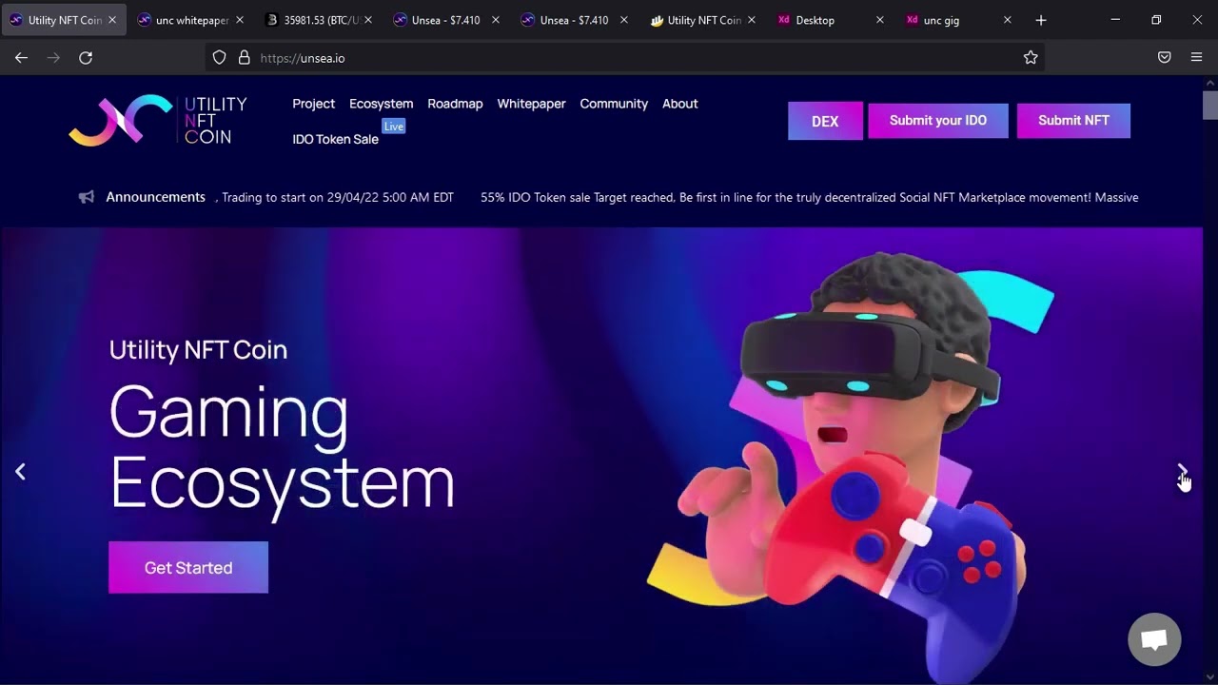This screenshot has height=685, width=1218.
Task: Click the shield tracking protection icon
Action: (219, 58)
